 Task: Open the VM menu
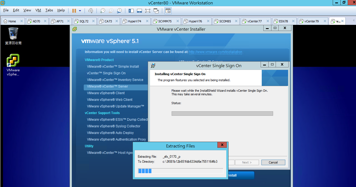[x=38, y=10]
